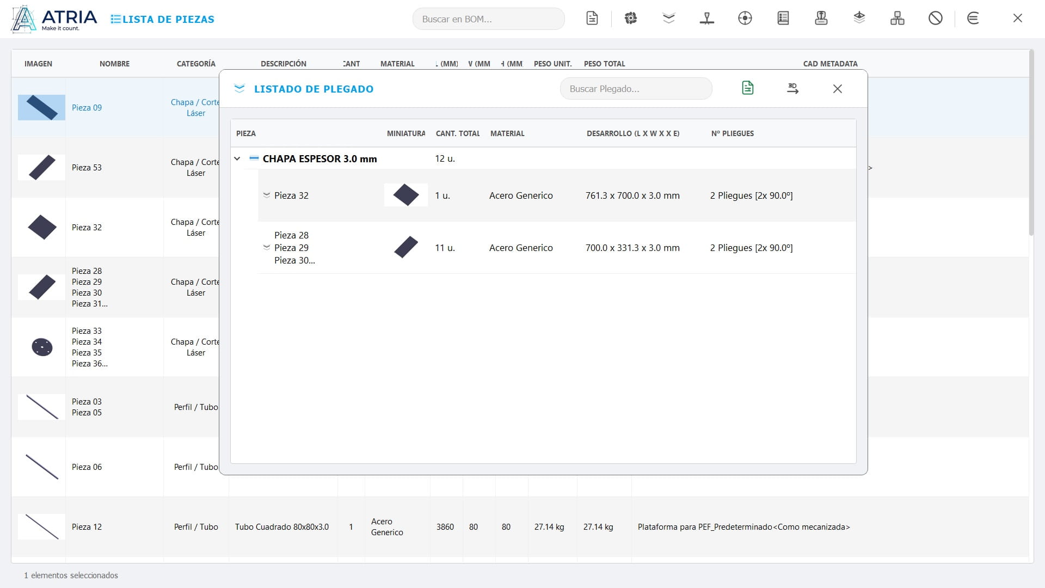Select the Pieza 53 row
The width and height of the screenshot is (1045, 588).
click(115, 168)
